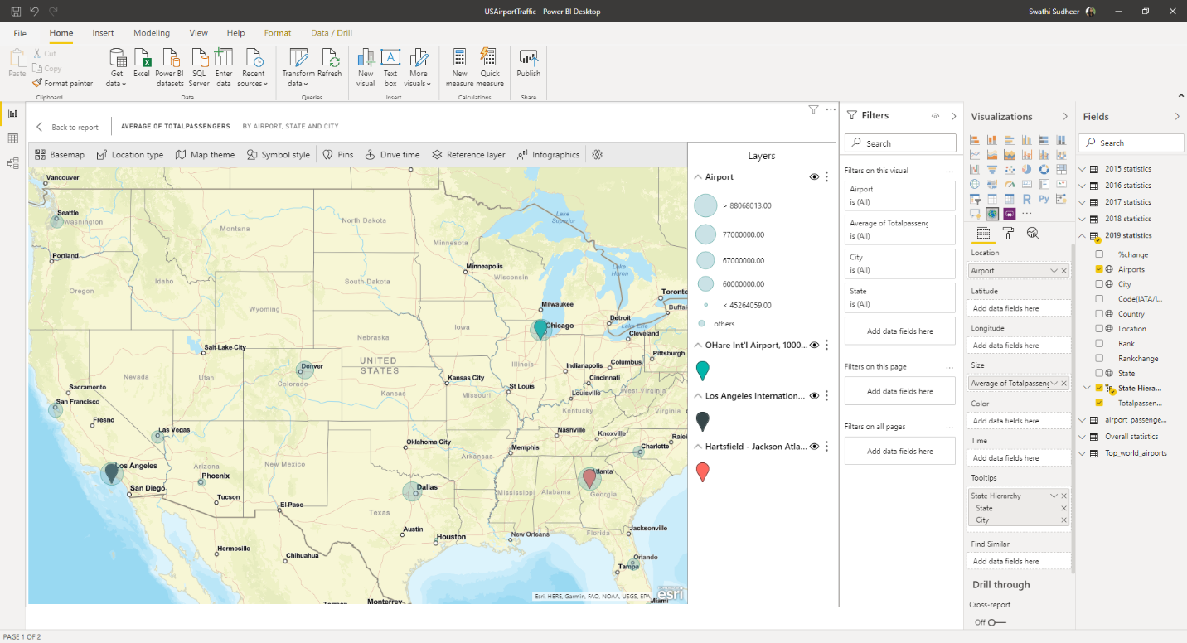Click the Undo arrow in title bar

35,12
